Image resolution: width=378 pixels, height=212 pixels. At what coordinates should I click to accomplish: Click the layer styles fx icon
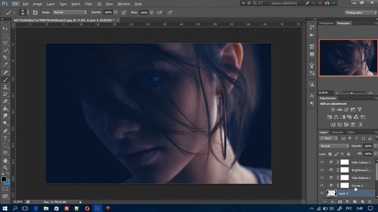pyautogui.click(x=333, y=202)
